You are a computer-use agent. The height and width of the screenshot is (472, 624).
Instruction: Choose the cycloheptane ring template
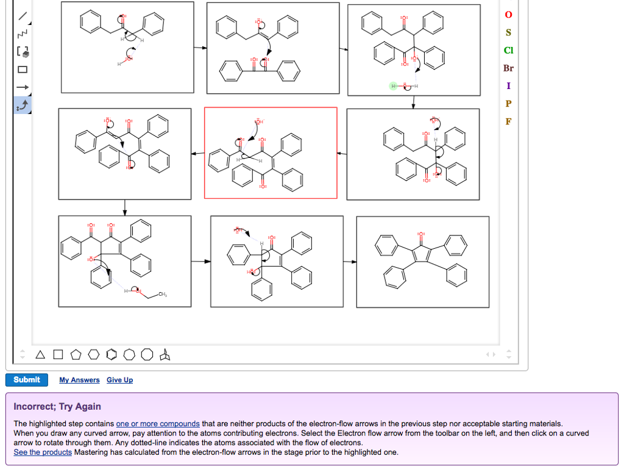[x=129, y=354]
